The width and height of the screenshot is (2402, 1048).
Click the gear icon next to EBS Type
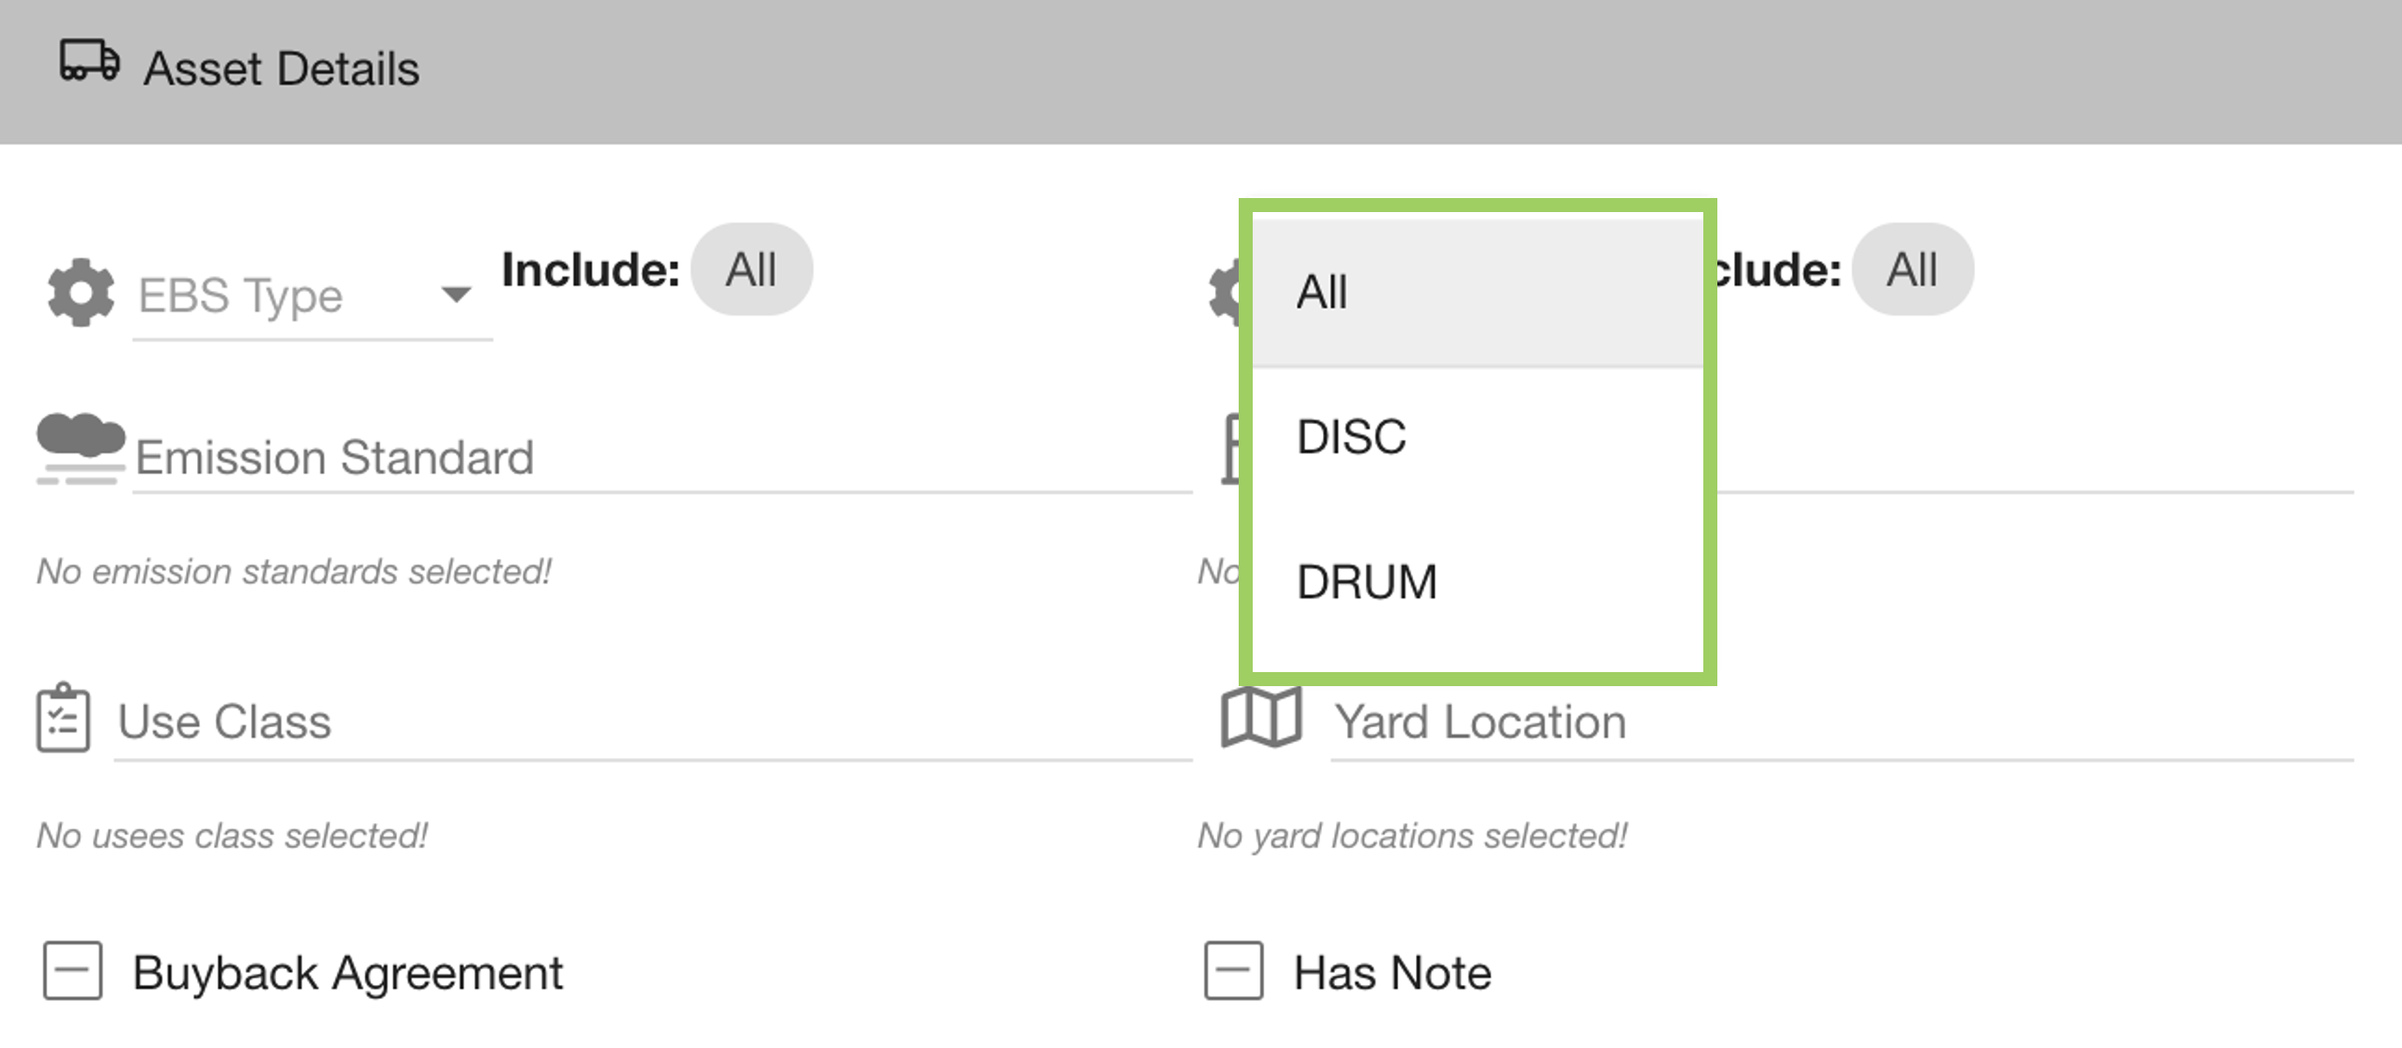(82, 293)
